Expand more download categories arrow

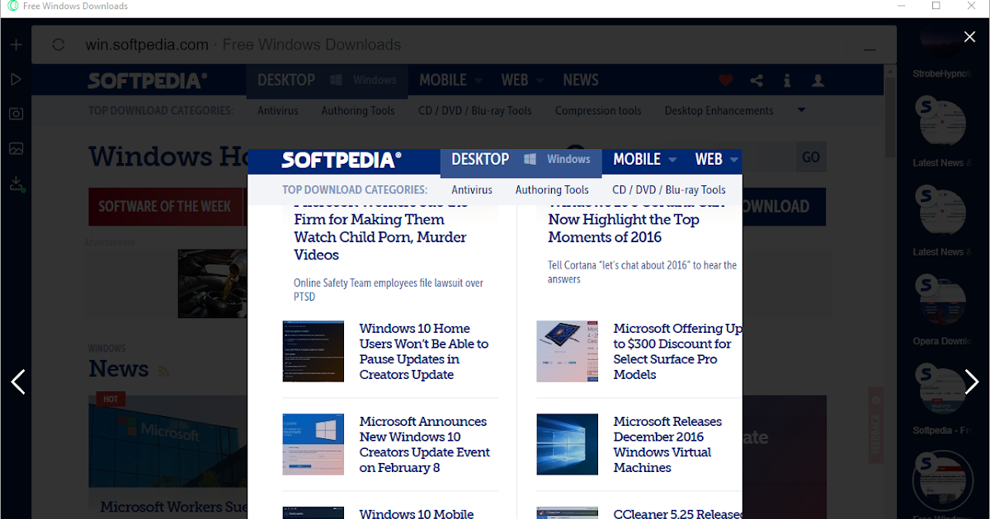click(x=801, y=110)
